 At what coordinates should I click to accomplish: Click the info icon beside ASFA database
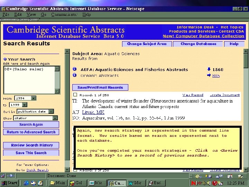click(74, 69)
